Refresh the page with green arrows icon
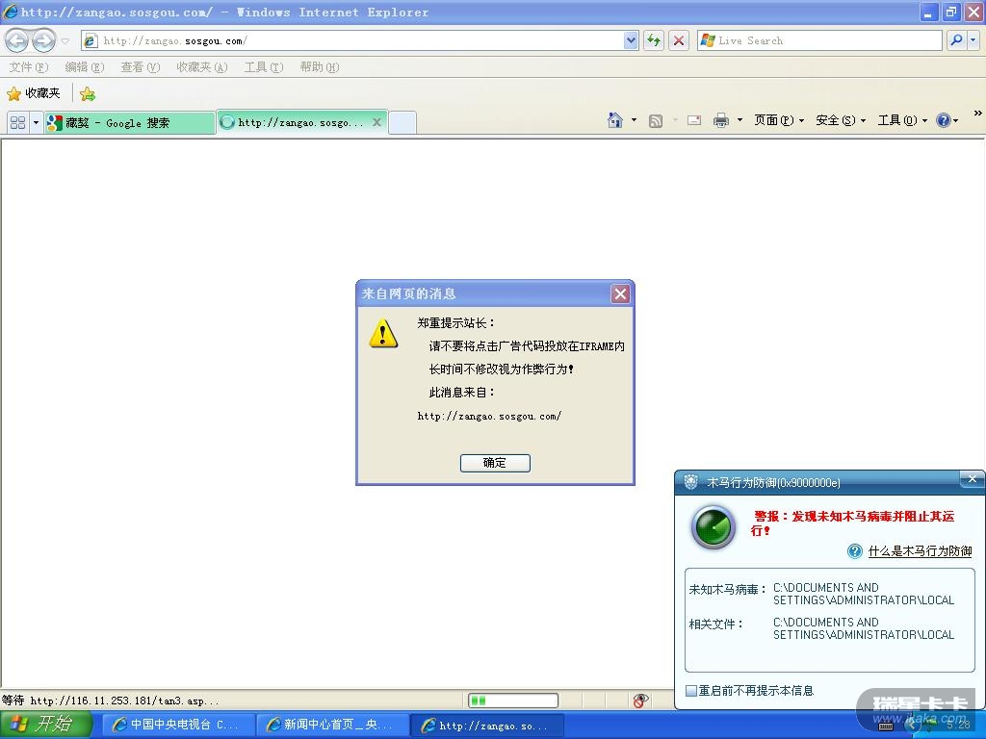The width and height of the screenshot is (986, 739). (x=654, y=40)
